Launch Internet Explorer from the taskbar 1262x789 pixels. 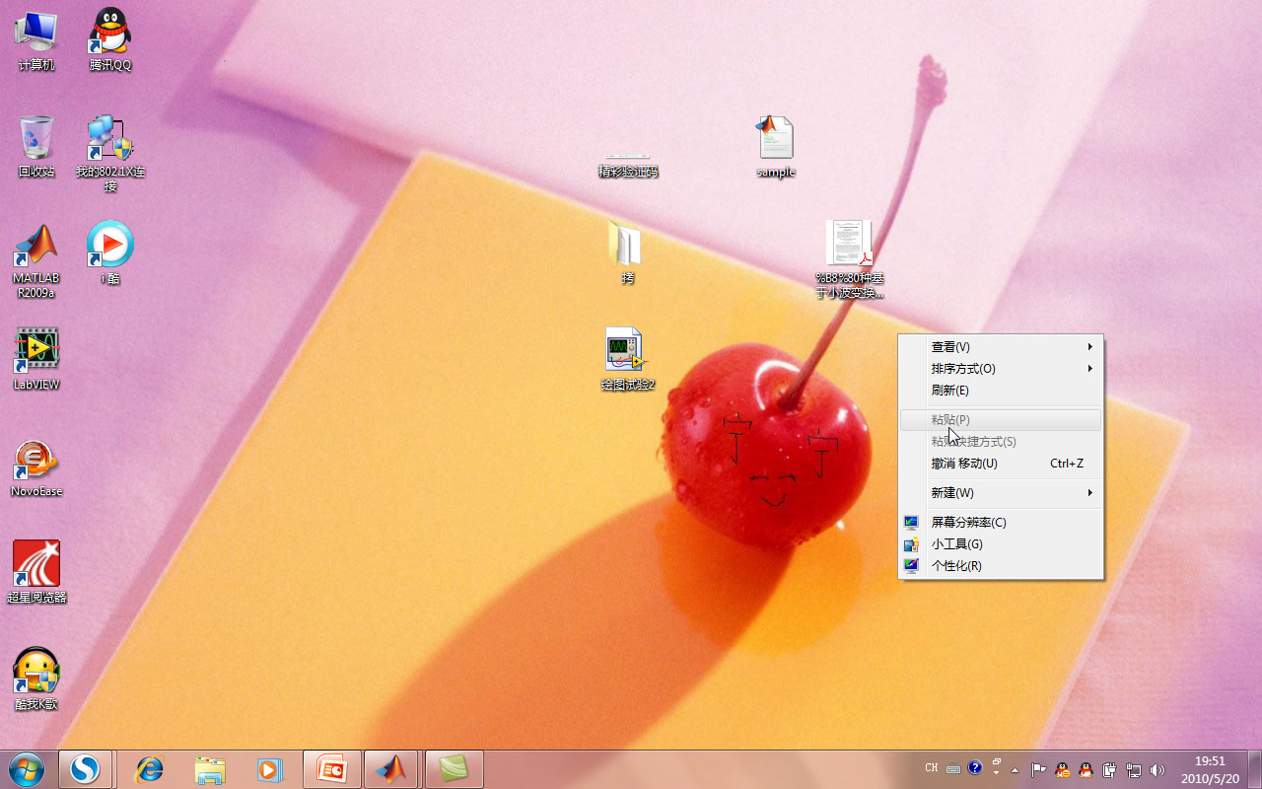(x=150, y=768)
